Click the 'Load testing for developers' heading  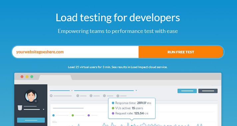click(118, 18)
